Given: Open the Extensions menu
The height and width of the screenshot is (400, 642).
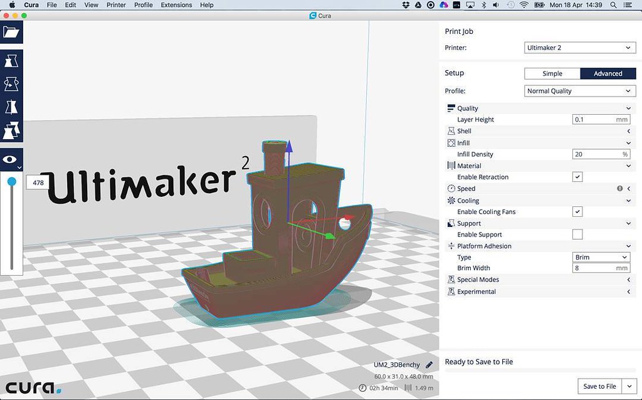Looking at the screenshot, I should pos(176,5).
